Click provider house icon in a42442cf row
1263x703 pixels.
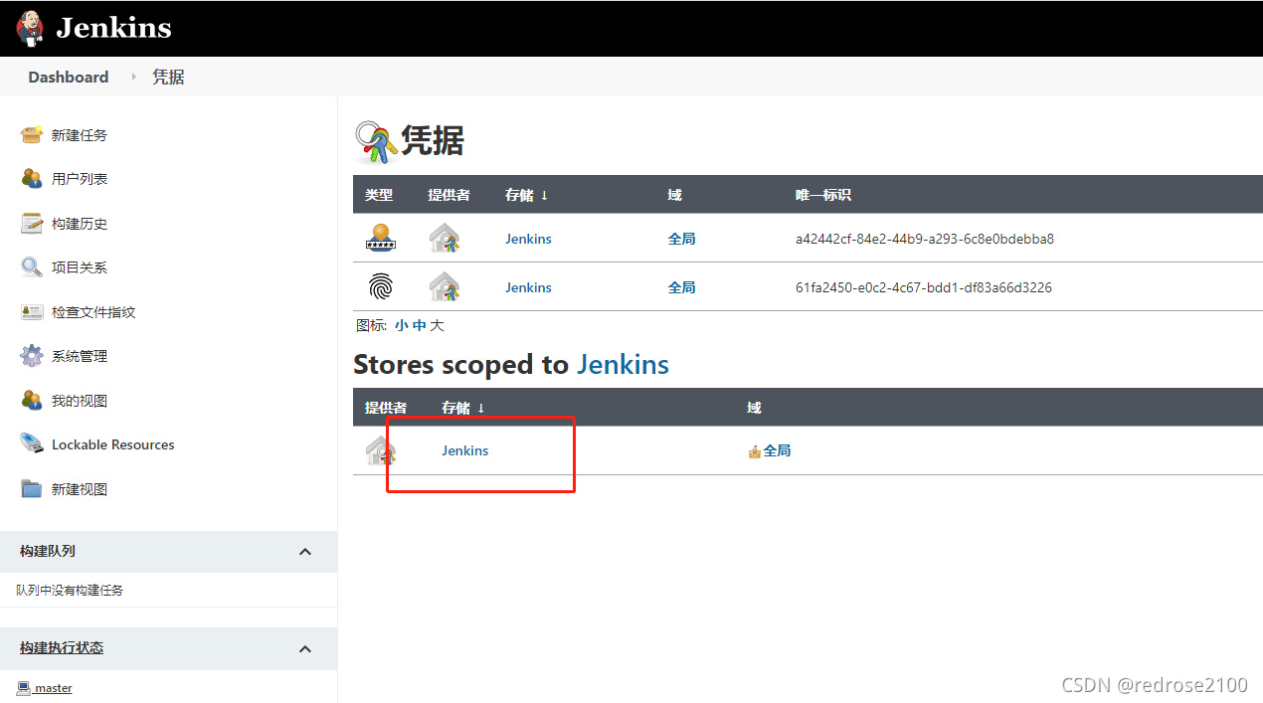[444, 239]
